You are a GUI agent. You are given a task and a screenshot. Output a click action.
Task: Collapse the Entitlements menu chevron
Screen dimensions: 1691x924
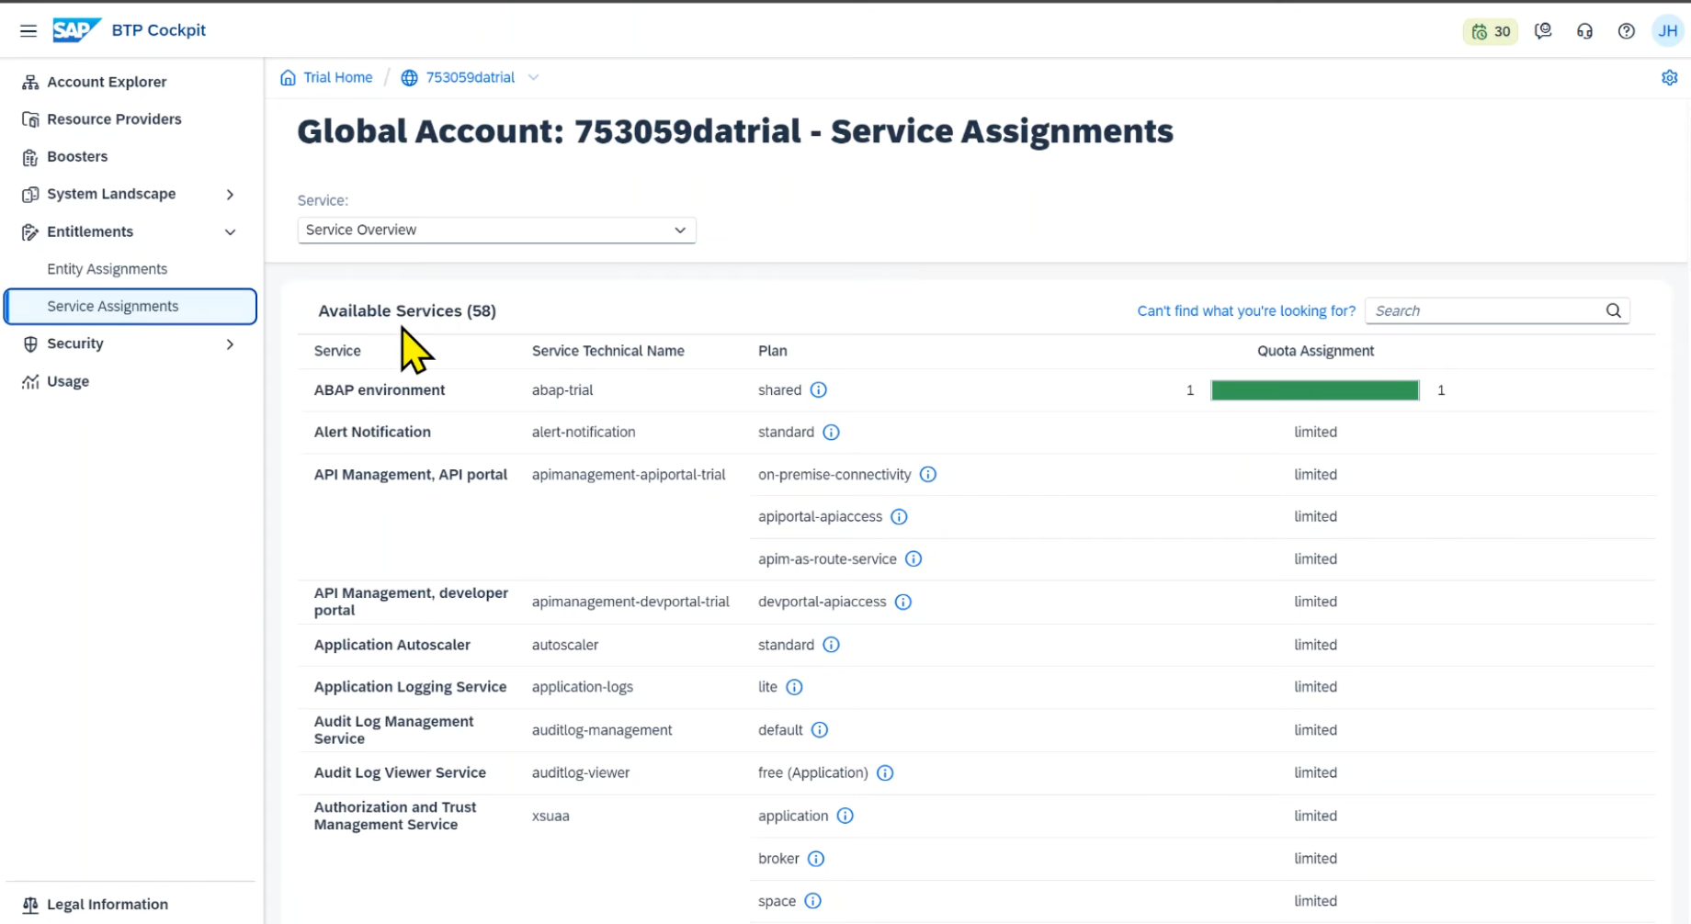(230, 232)
